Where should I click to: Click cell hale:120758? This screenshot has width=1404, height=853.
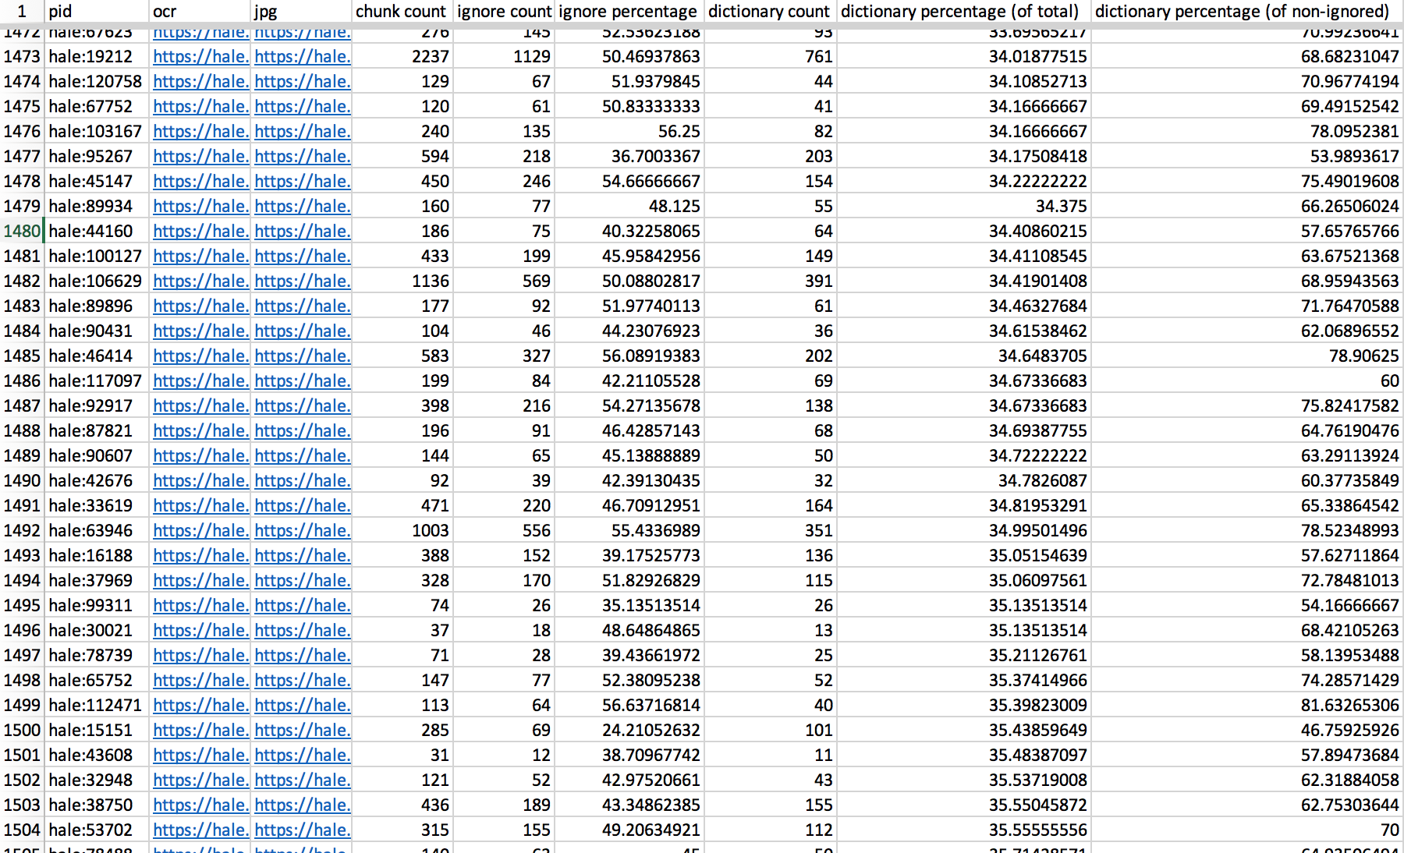pos(97,81)
